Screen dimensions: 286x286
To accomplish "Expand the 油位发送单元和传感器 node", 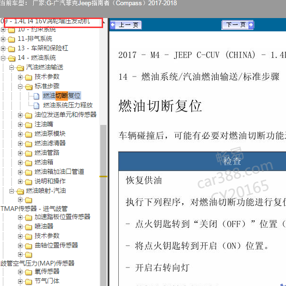I will (20, 115).
